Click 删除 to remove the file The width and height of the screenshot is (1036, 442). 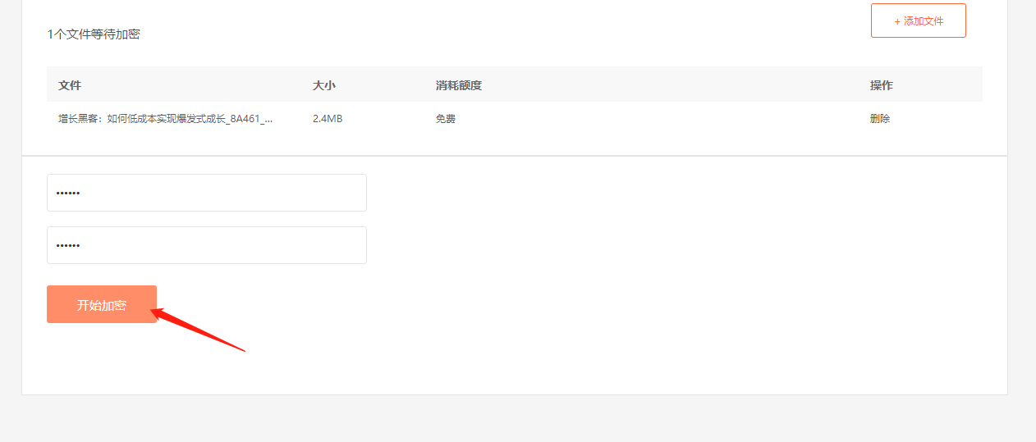click(880, 118)
